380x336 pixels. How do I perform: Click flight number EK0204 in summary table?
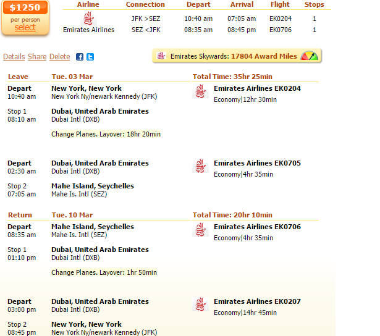[x=281, y=19]
